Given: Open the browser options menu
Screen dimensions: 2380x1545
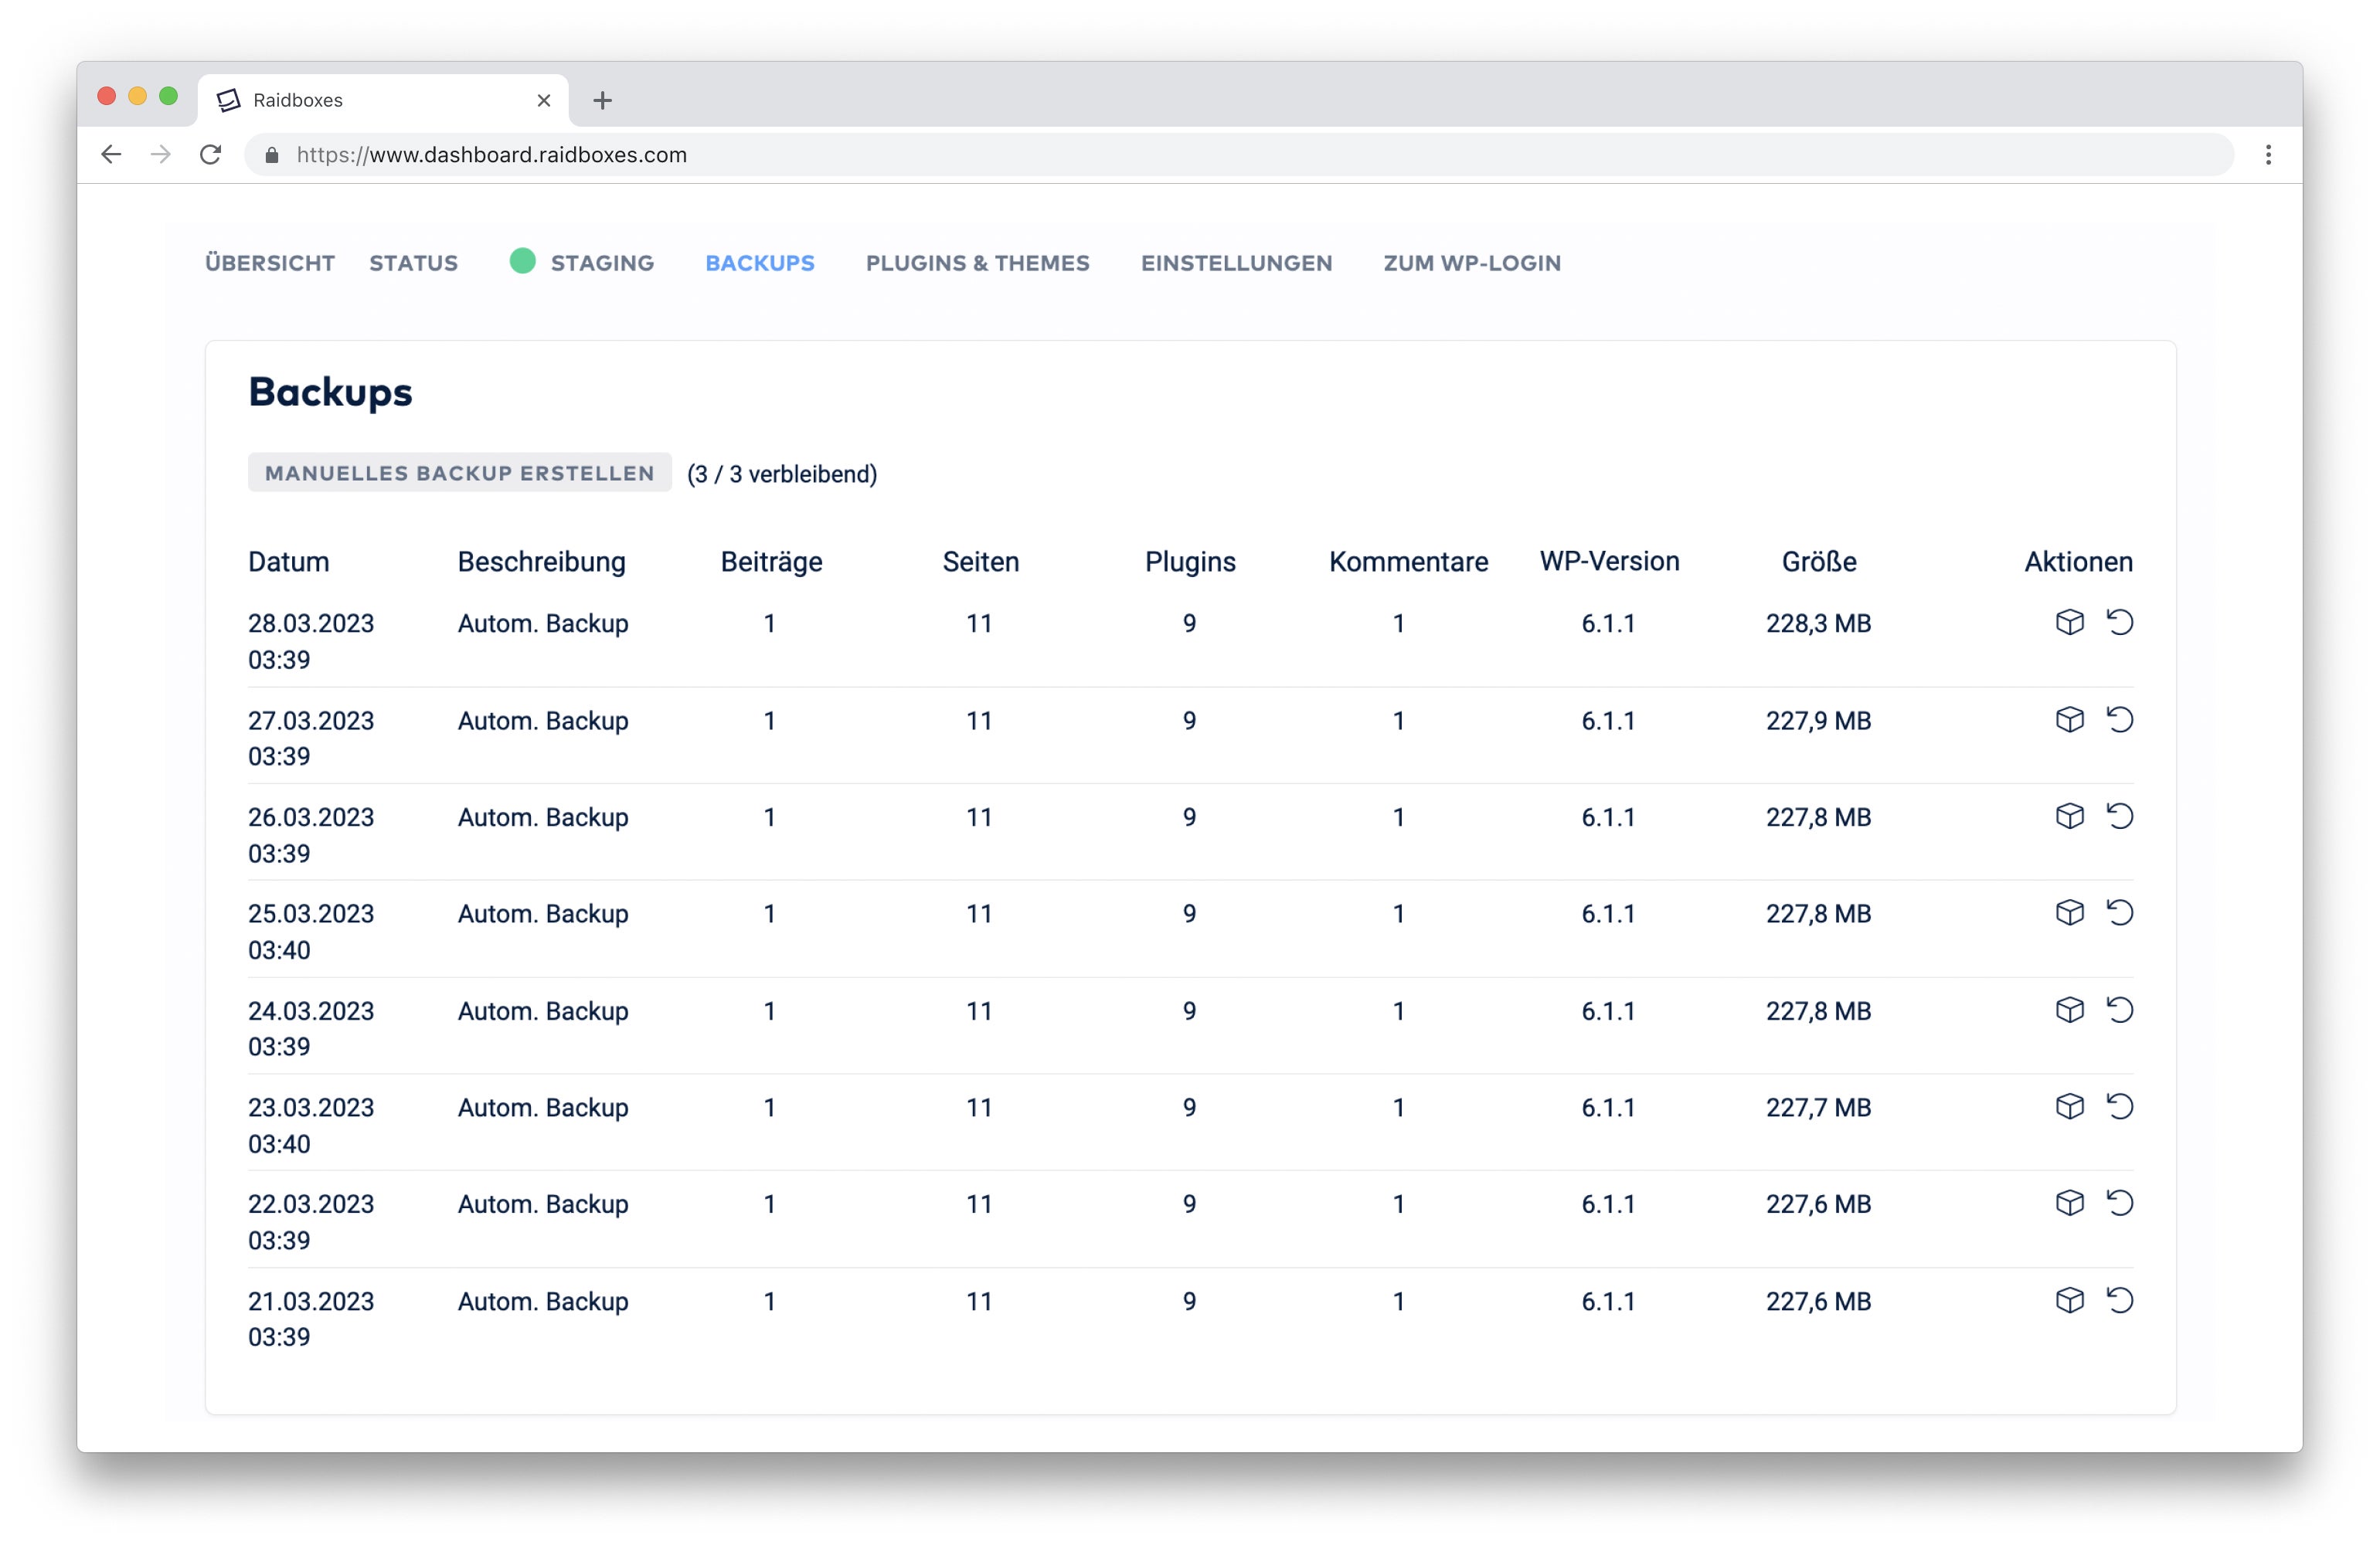Looking at the screenshot, I should (2268, 155).
